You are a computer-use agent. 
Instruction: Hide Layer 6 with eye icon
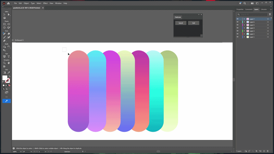point(237,22)
